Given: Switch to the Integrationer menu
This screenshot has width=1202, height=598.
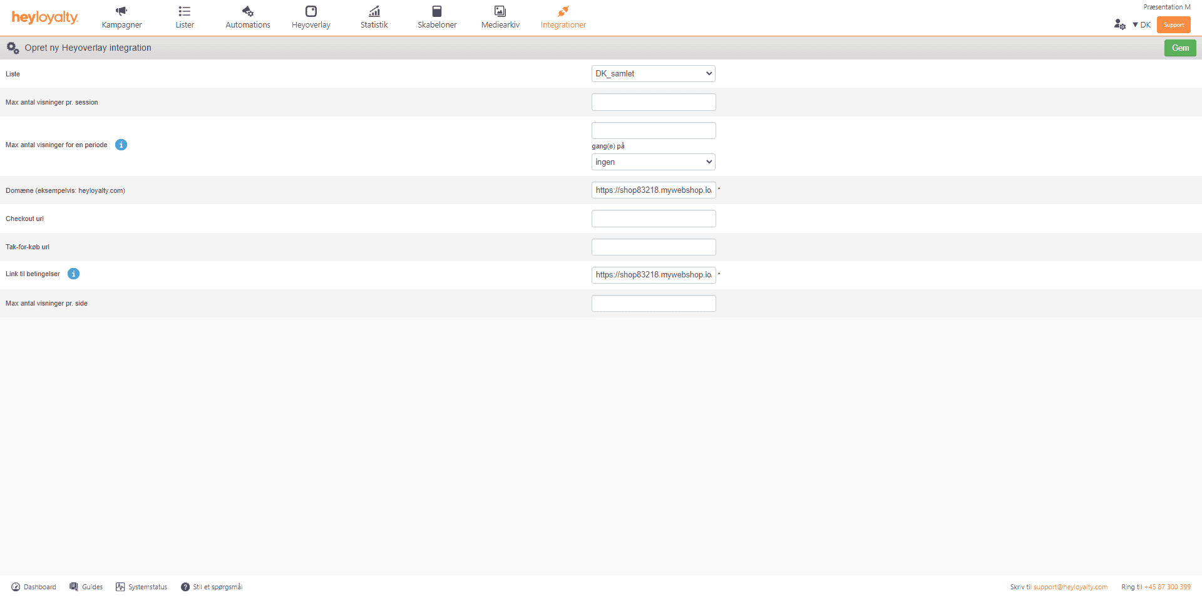Looking at the screenshot, I should (563, 17).
